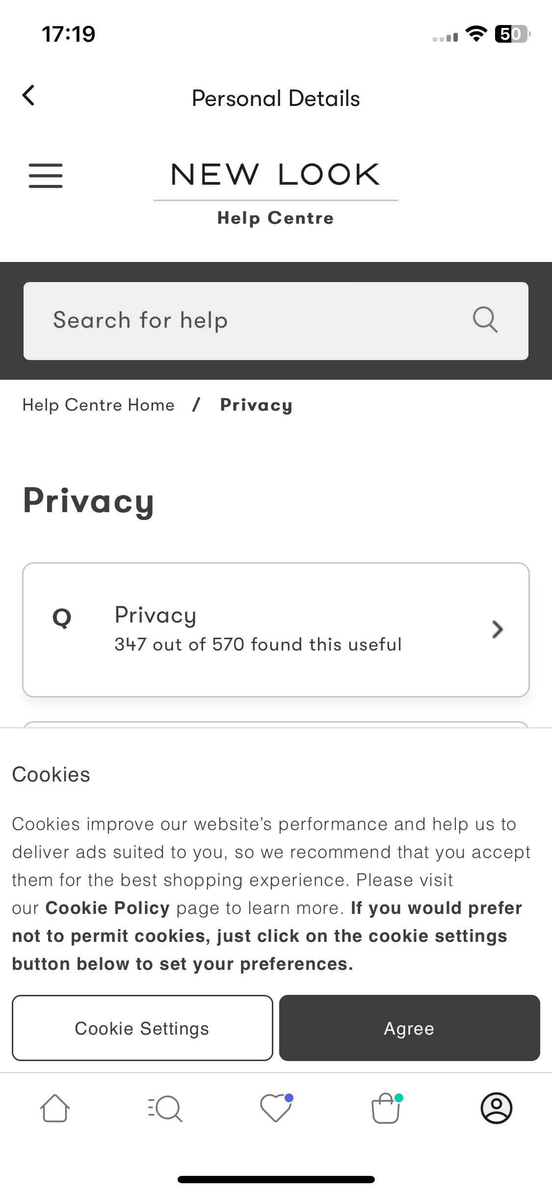Select the Privacy breadcrumb item
The width and height of the screenshot is (552, 1195).
pos(256,405)
